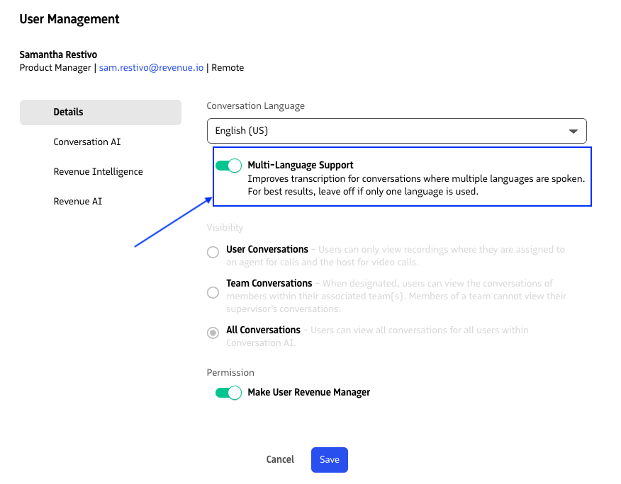Image resolution: width=621 pixels, height=484 pixels.
Task: Click the Save button
Action: pyautogui.click(x=329, y=459)
